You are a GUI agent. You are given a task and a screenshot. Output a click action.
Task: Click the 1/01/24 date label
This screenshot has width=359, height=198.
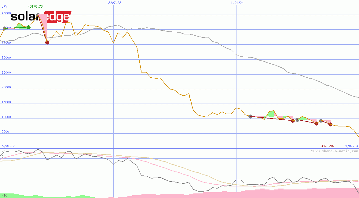237,3
